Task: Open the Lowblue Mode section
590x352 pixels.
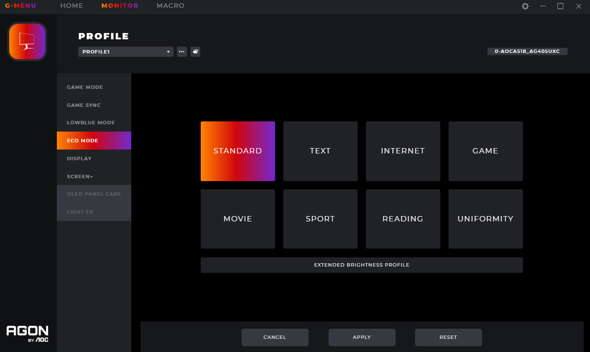Action: coord(91,123)
